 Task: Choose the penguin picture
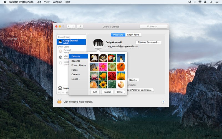pyautogui.click(x=121, y=58)
